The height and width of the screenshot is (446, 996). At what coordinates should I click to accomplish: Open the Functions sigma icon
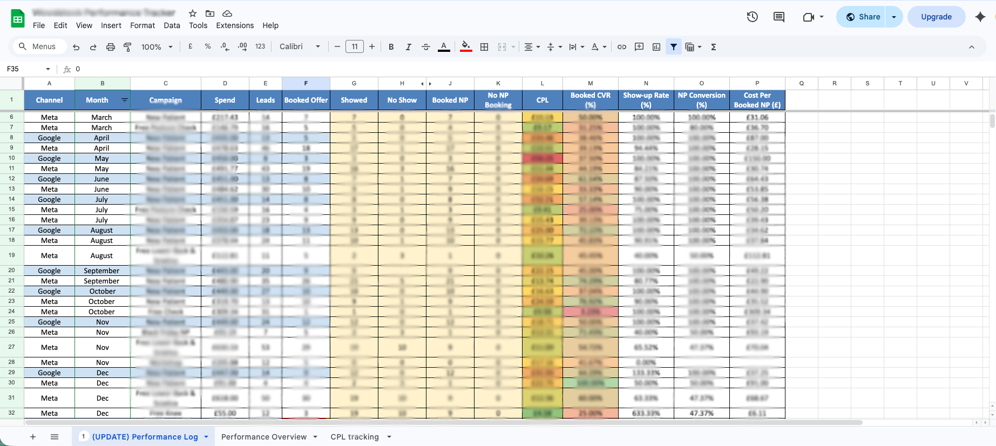[x=714, y=47]
